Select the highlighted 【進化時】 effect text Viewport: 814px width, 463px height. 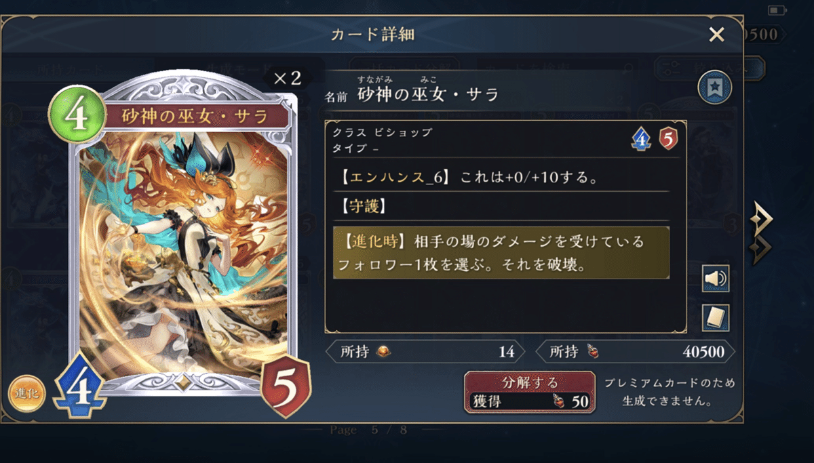click(501, 253)
